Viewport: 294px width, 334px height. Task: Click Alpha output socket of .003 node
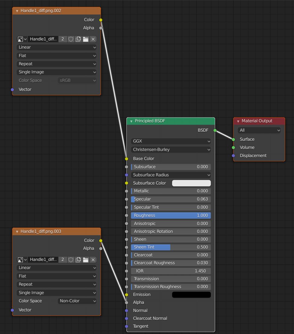click(x=101, y=248)
